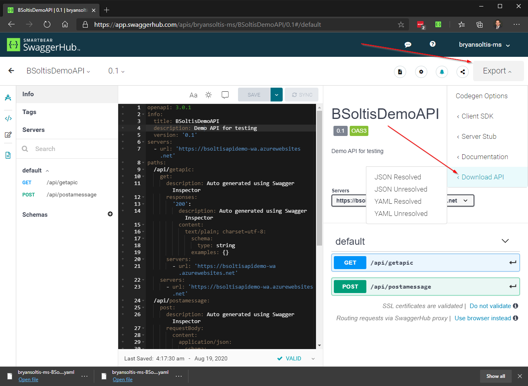Open the chat bubble icon in header
The image size is (528, 386).
408,45
